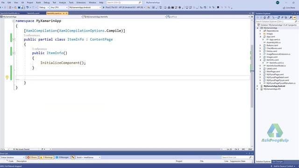The width and height of the screenshot is (299, 168).
Task: Open the Extensions menu
Action: coord(81,3)
